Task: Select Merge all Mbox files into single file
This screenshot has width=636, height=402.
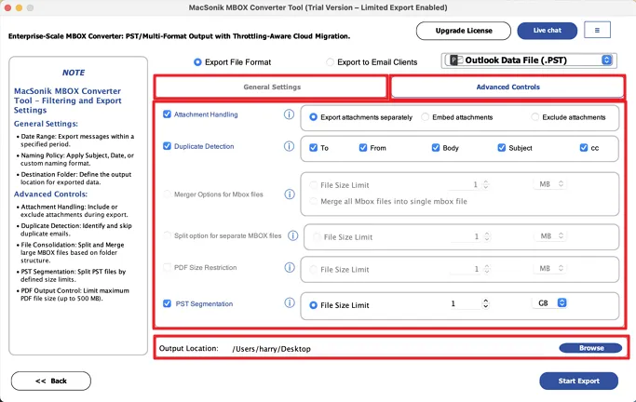Action: click(313, 201)
